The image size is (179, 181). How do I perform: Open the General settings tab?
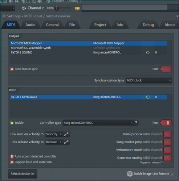(x=52, y=25)
